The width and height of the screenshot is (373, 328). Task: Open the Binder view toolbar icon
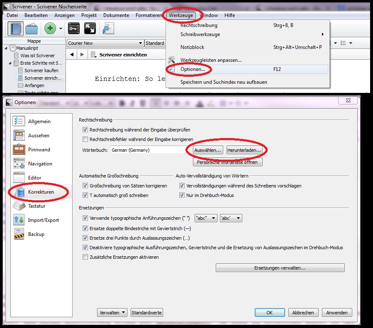point(15,28)
